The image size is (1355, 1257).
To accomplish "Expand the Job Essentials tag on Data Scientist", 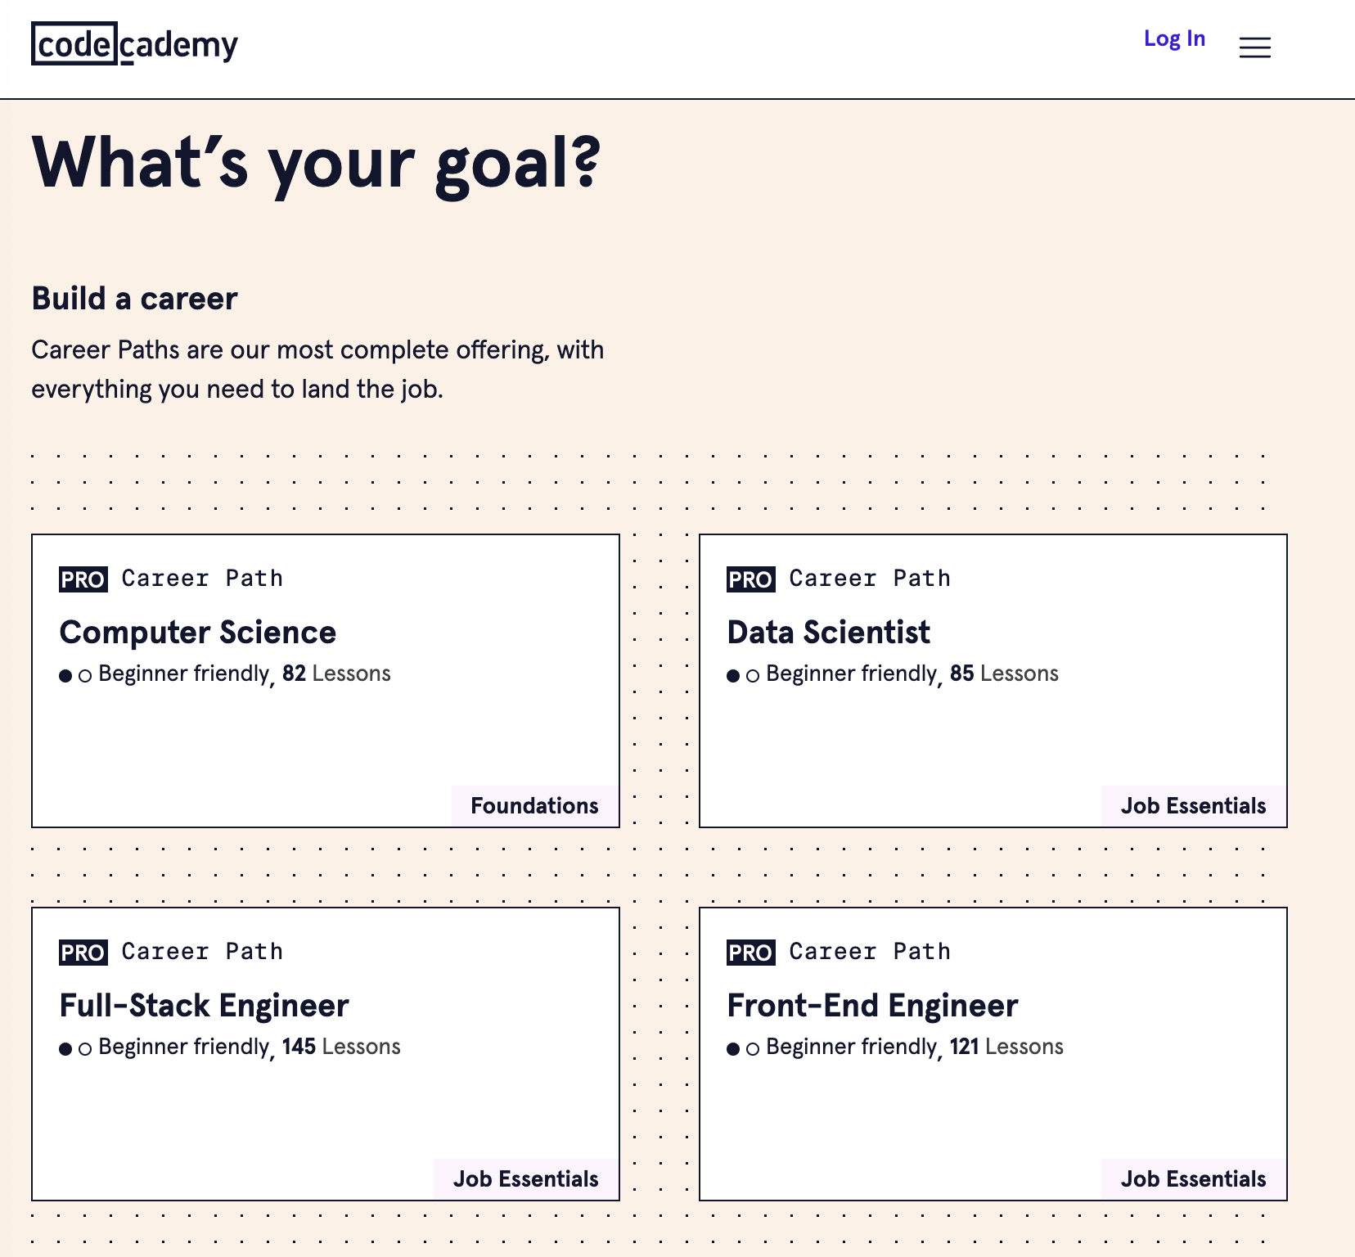I will coord(1193,805).
